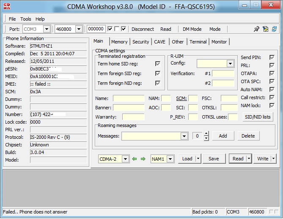Viewport: 283px width, 219px height.
Task: Click the Write button
Action: tap(263, 159)
